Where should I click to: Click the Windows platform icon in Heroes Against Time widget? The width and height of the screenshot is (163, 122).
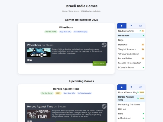[x=28, y=121]
